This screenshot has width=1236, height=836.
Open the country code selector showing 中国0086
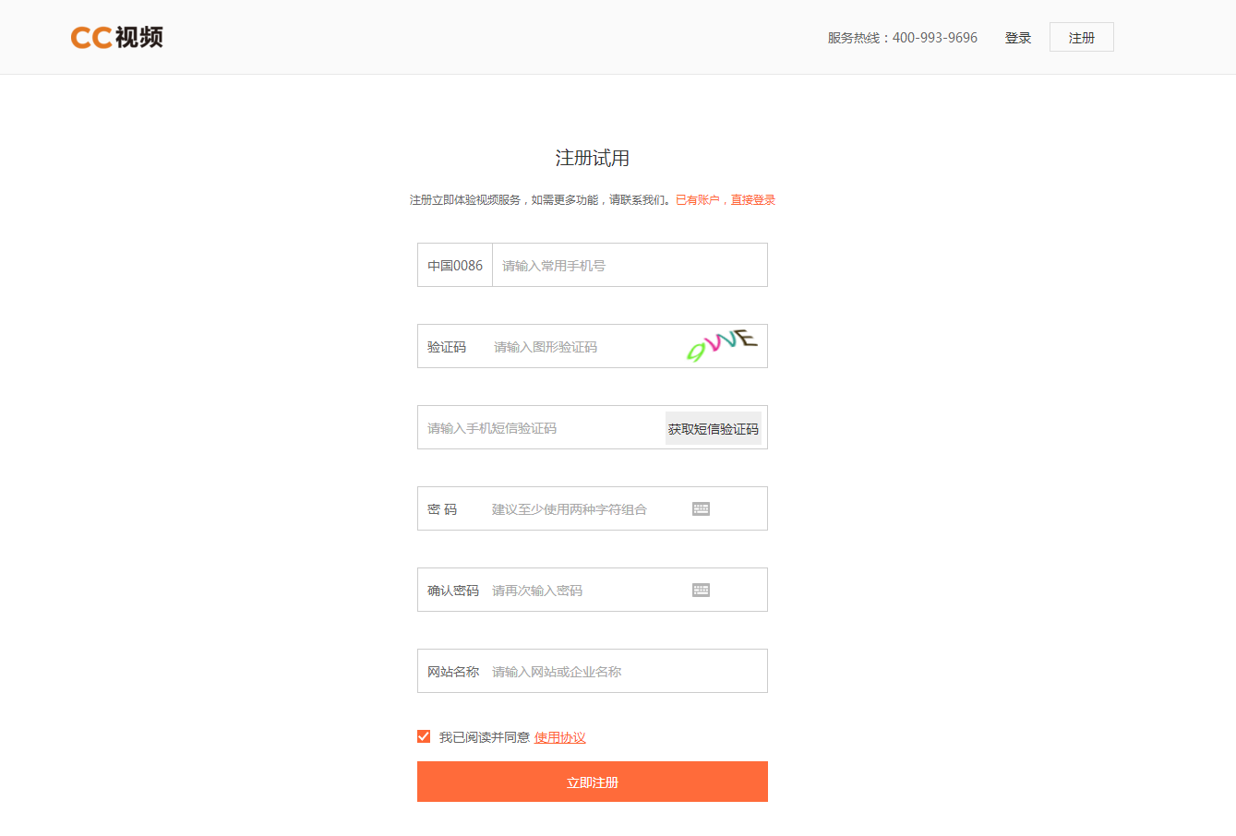click(454, 265)
